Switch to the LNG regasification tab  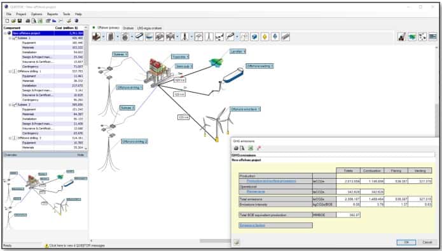[x=149, y=28]
